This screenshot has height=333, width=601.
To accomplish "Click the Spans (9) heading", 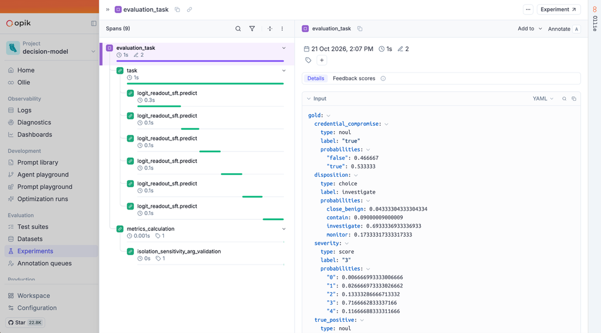I will (117, 29).
